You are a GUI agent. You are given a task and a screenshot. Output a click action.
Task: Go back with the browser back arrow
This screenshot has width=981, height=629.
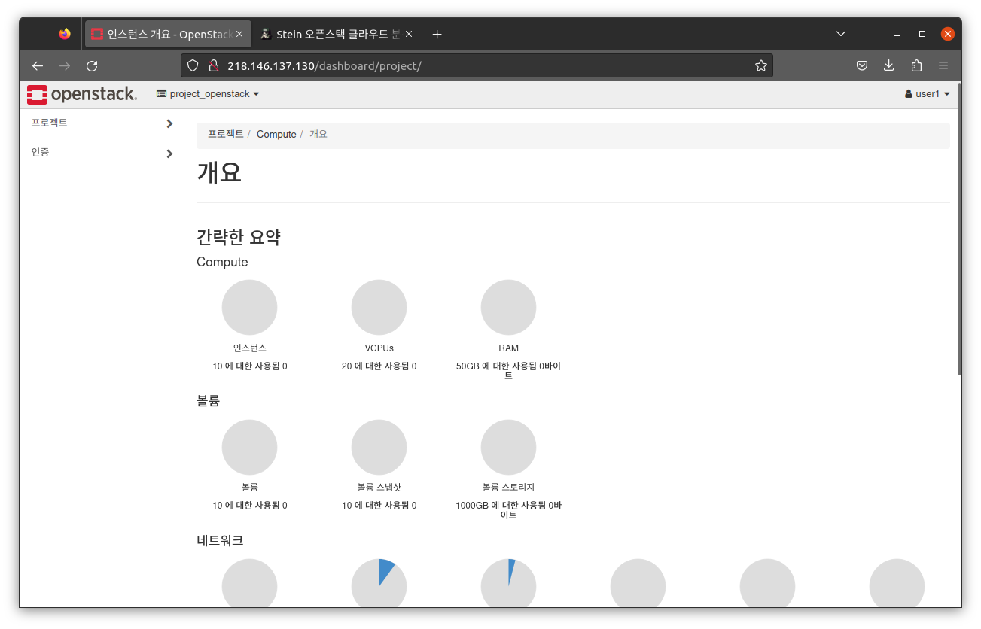point(38,66)
